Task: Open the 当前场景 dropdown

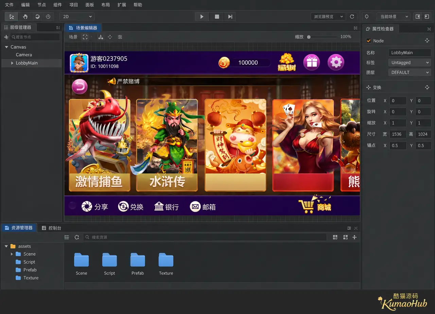Action: tap(394, 16)
